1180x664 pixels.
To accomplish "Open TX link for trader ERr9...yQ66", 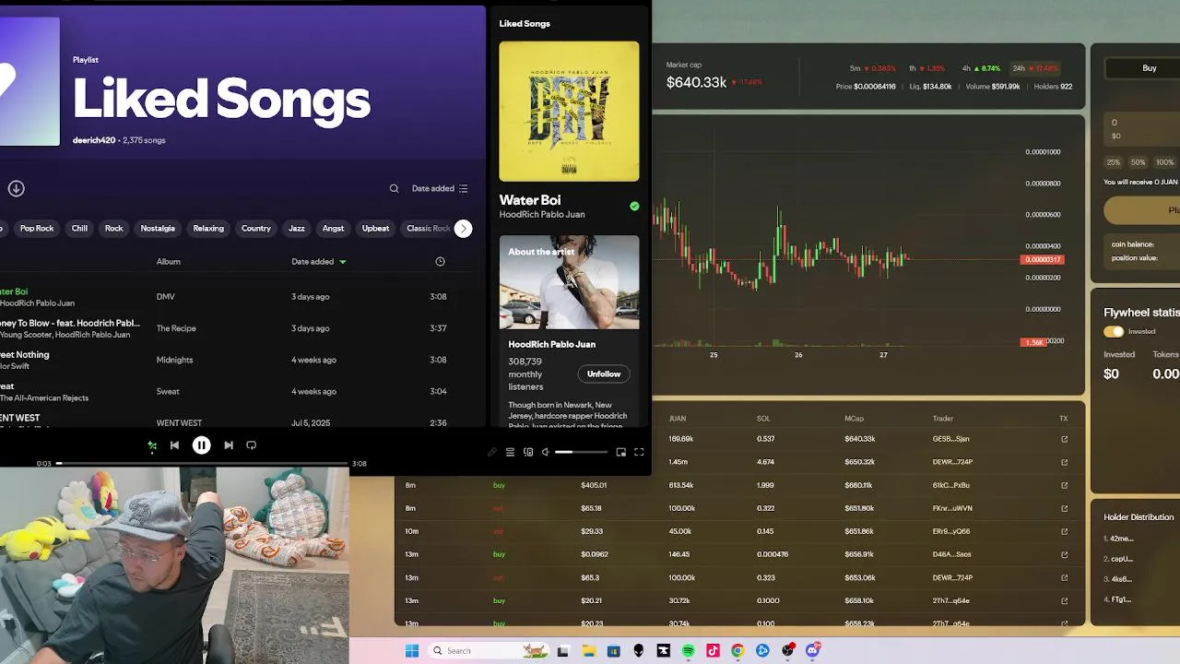I will click(1064, 531).
